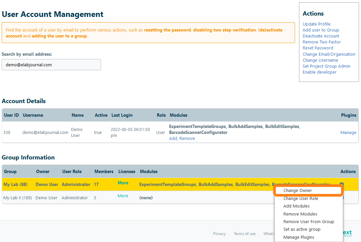Image resolution: width=361 pixels, height=242 pixels.
Task: Click Remove Two-Factor link
Action: coord(321,42)
